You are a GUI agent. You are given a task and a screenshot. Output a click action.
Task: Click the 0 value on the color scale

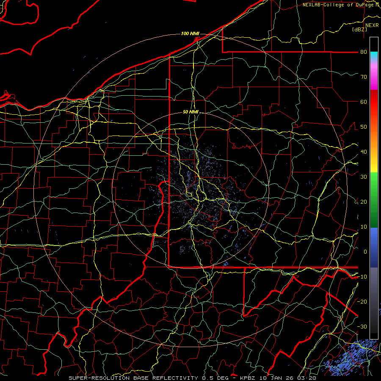(x=365, y=252)
